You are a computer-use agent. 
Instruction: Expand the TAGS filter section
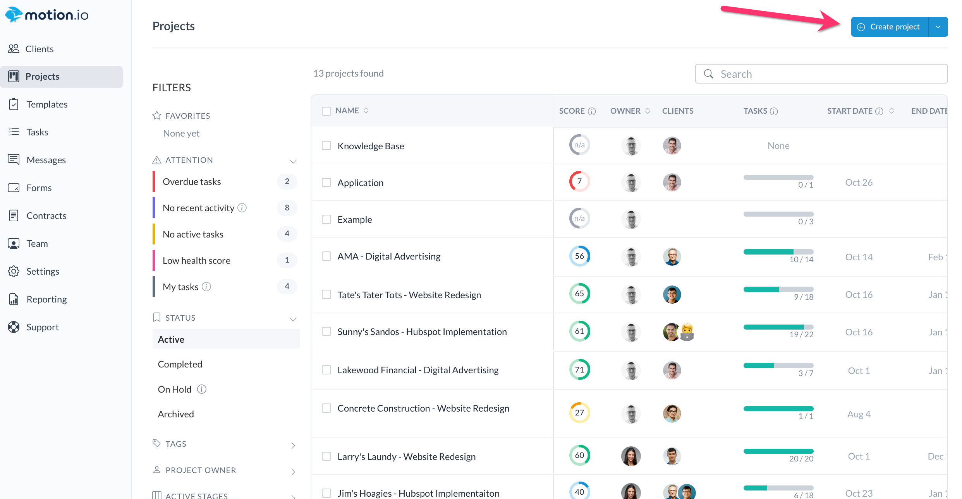pyautogui.click(x=293, y=446)
